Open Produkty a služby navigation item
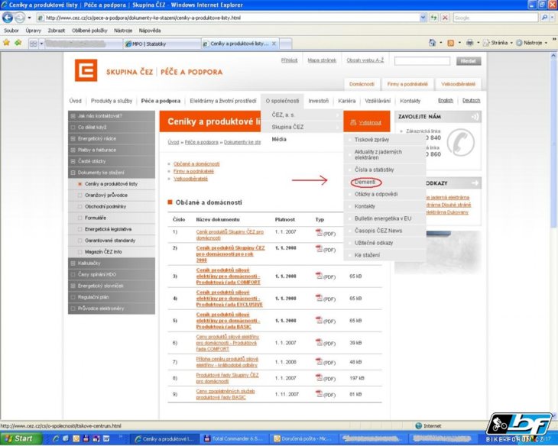Image resolution: width=558 pixels, height=446 pixels. tap(112, 101)
